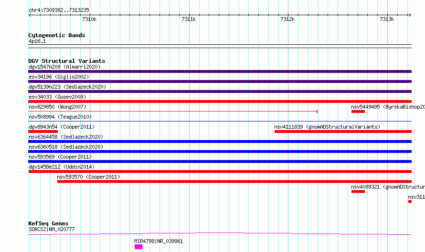Click the purple bar under esv34196
Viewport: 425px width, 252px height.
click(220, 81)
